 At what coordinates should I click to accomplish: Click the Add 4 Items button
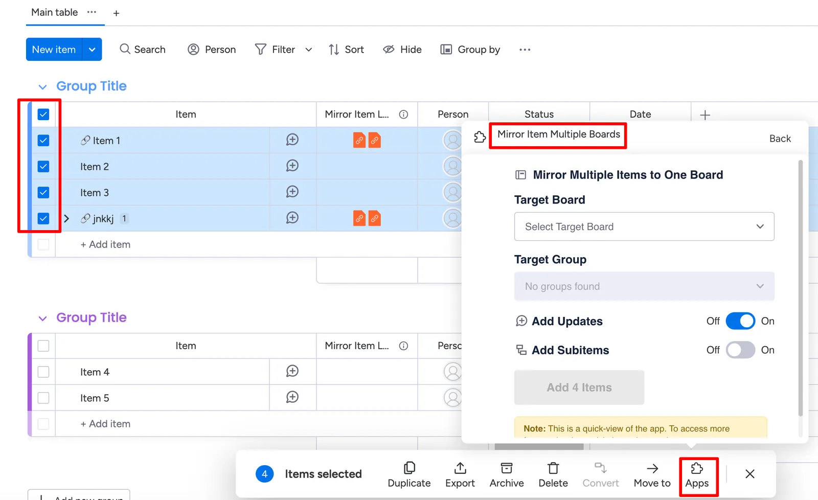[x=579, y=388]
